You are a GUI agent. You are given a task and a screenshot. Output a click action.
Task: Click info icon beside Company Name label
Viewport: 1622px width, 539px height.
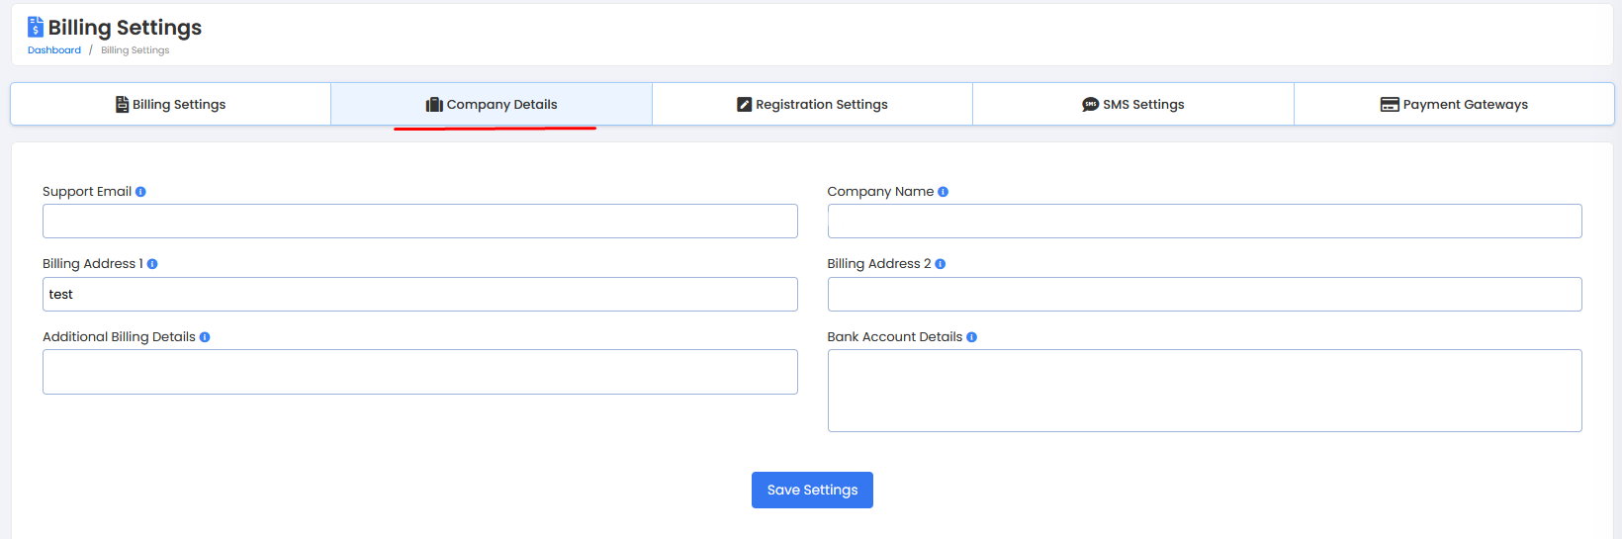click(x=943, y=192)
